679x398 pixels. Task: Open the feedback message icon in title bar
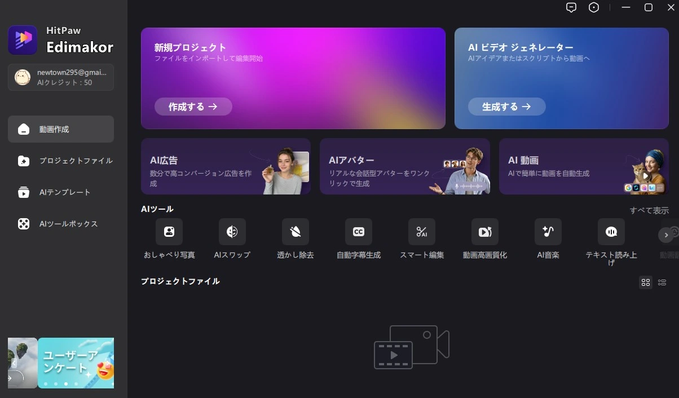tap(571, 7)
